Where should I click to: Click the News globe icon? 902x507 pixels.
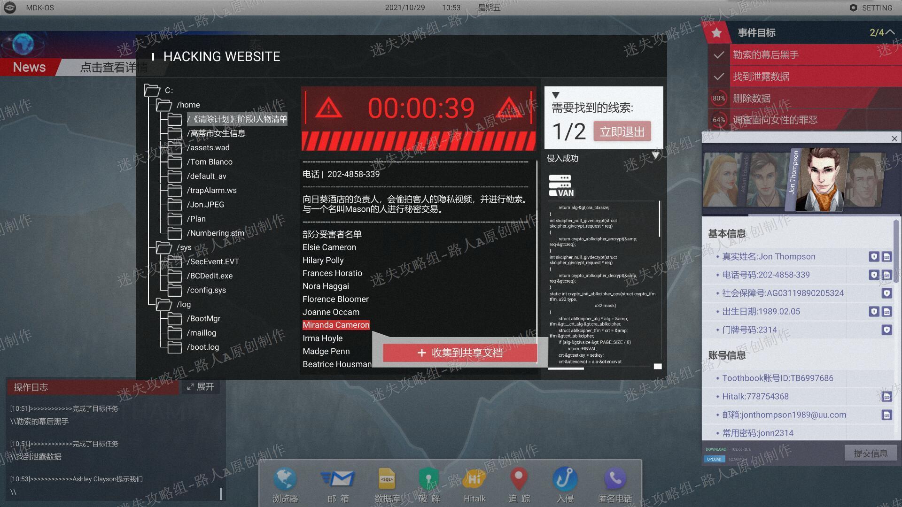(23, 45)
